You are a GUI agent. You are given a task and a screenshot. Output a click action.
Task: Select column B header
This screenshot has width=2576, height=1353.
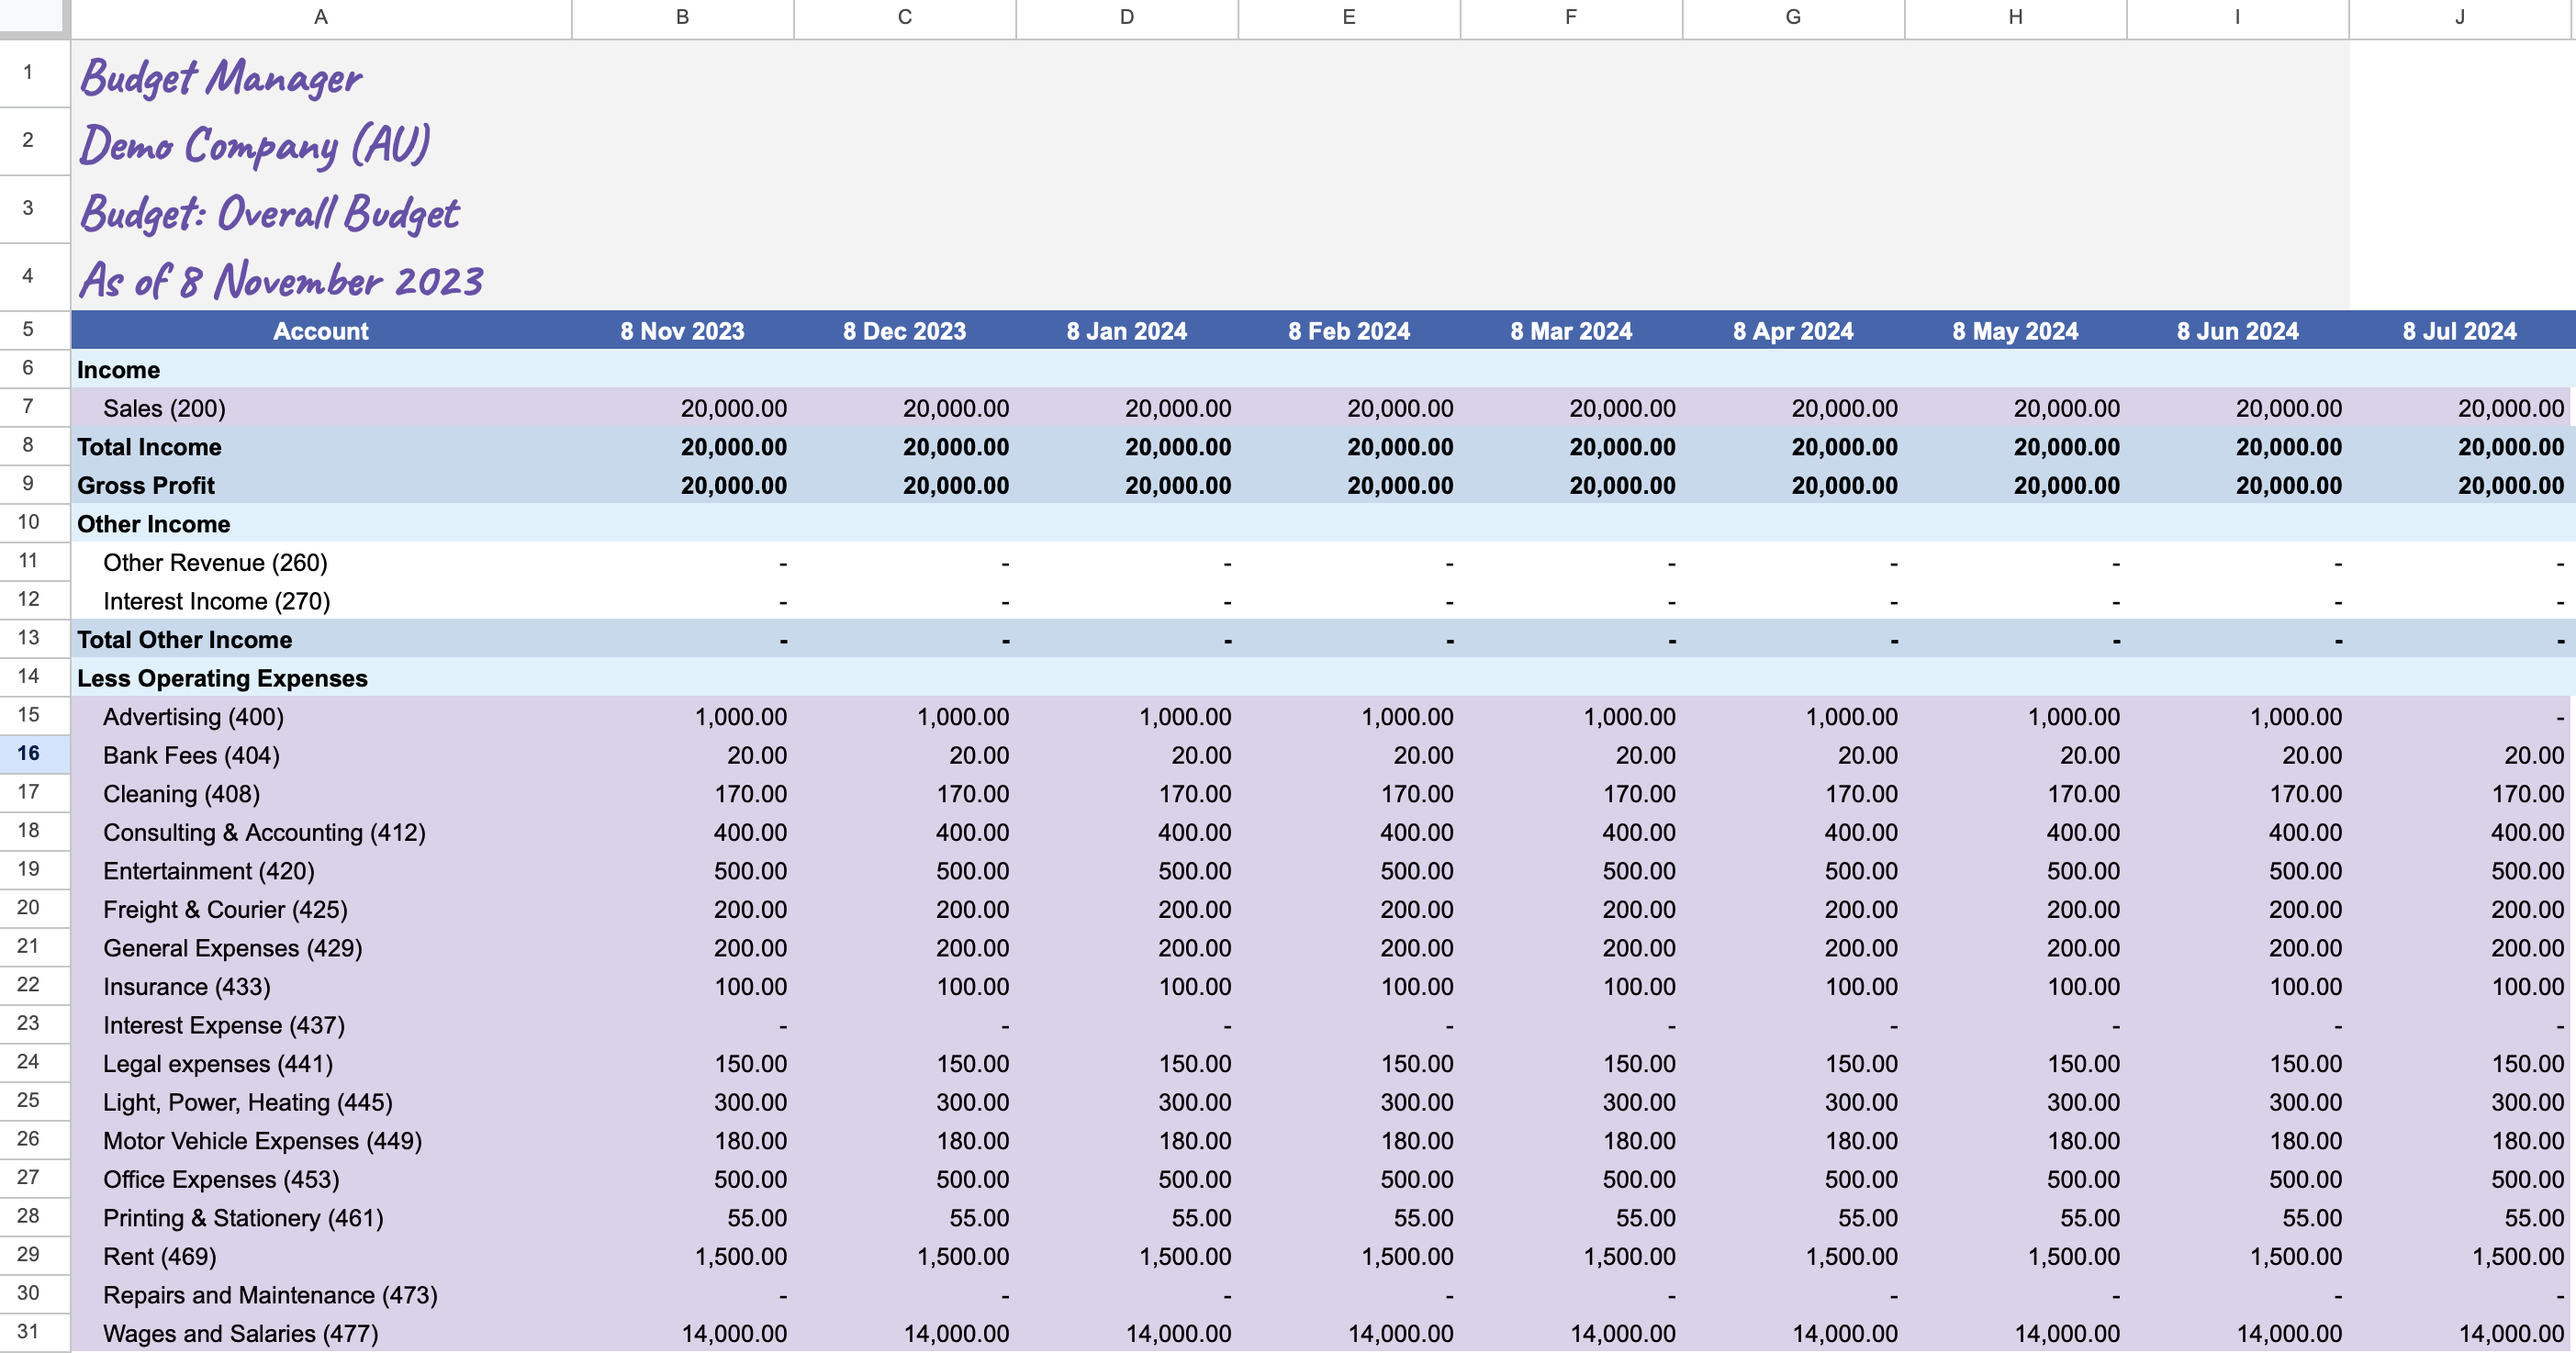682,17
